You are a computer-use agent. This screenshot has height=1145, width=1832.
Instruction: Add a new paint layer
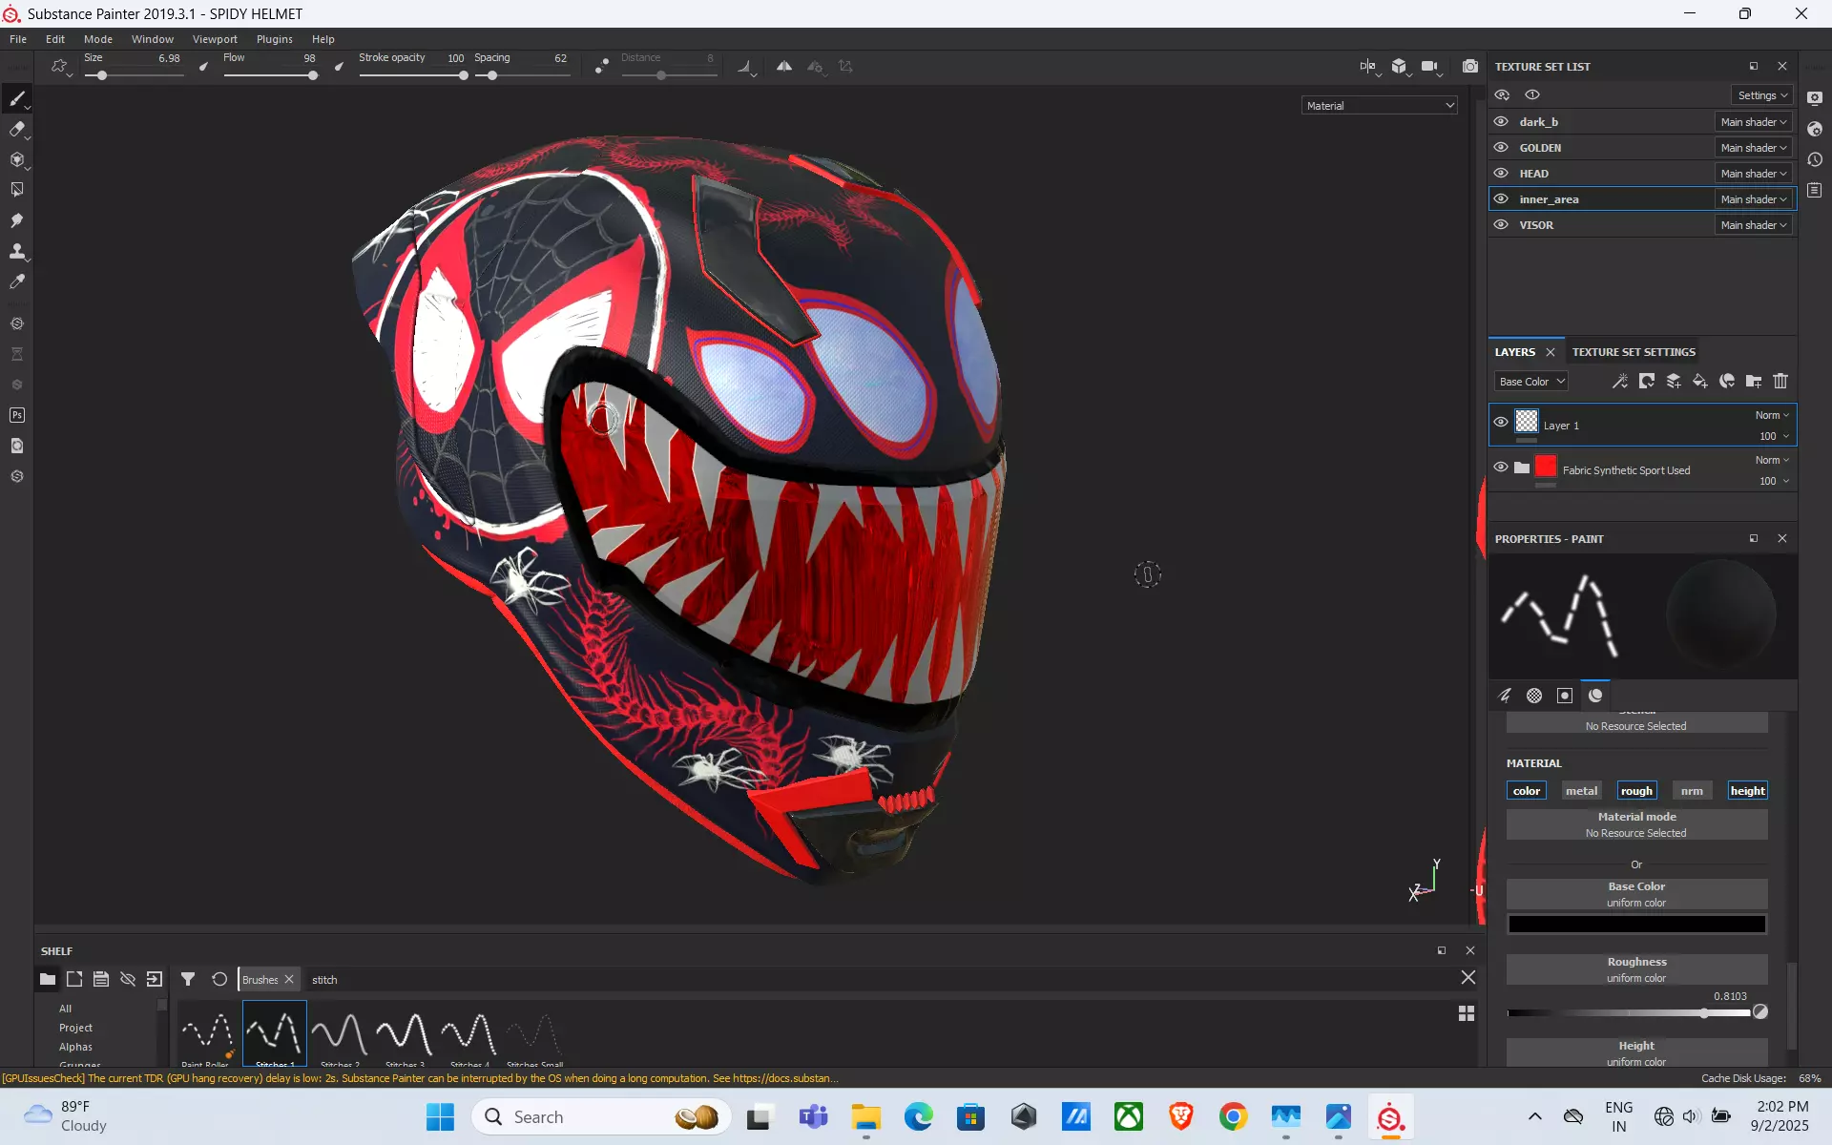tap(1674, 382)
